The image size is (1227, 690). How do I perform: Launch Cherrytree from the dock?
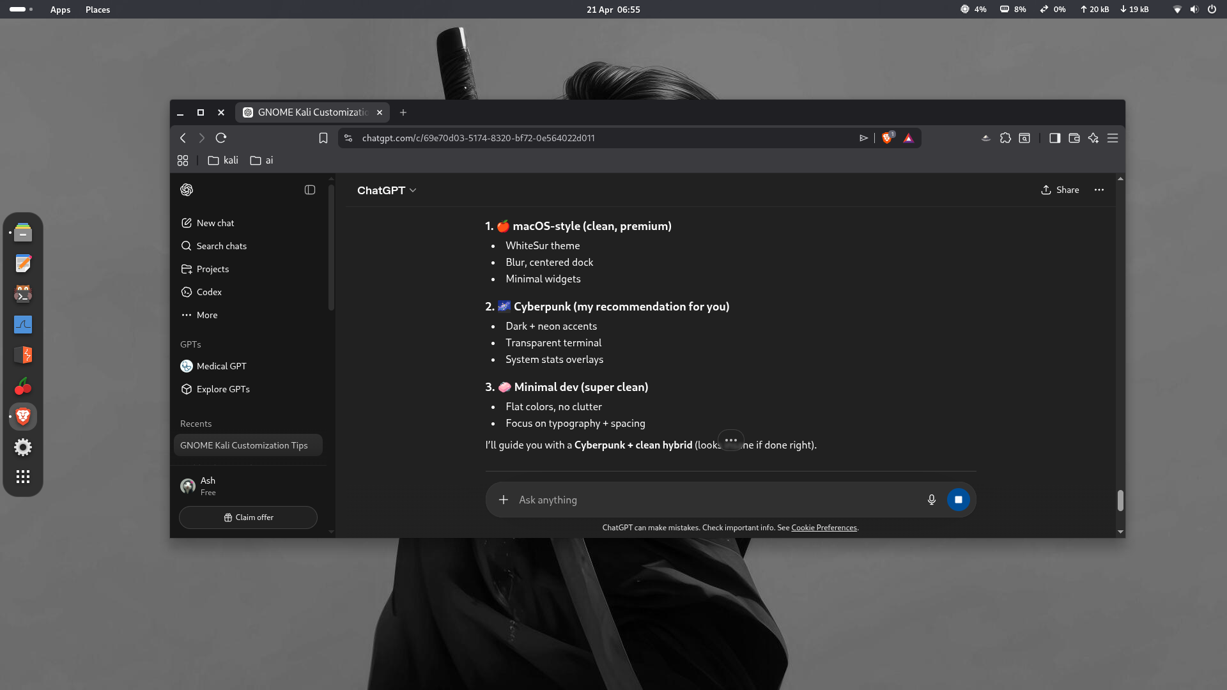23,386
